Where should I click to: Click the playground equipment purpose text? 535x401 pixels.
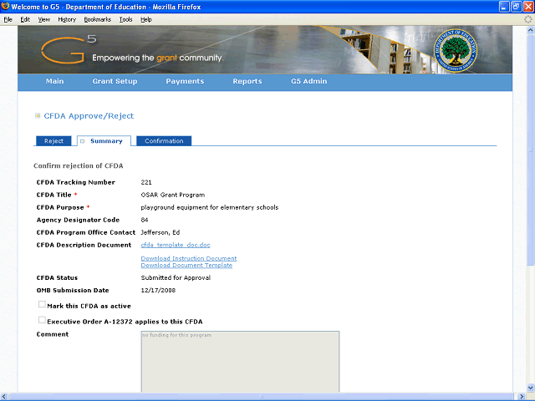[210, 207]
